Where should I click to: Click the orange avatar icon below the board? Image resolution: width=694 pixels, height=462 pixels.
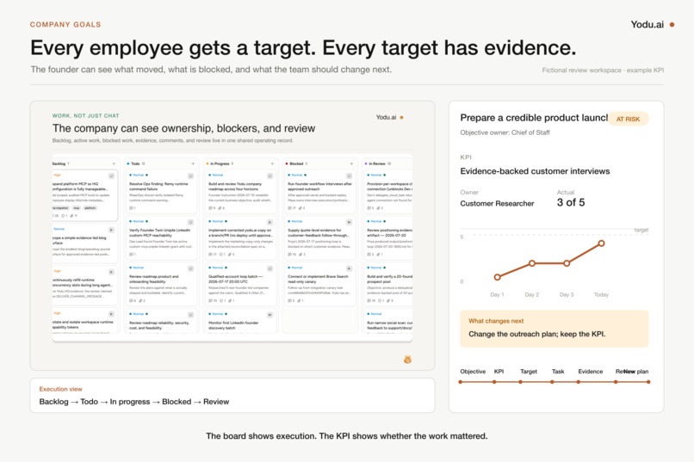(407, 360)
